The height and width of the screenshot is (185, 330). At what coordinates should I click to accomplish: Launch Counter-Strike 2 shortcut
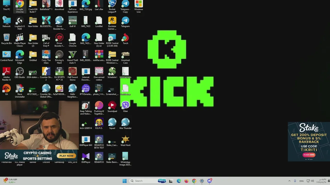click(x=46, y=74)
